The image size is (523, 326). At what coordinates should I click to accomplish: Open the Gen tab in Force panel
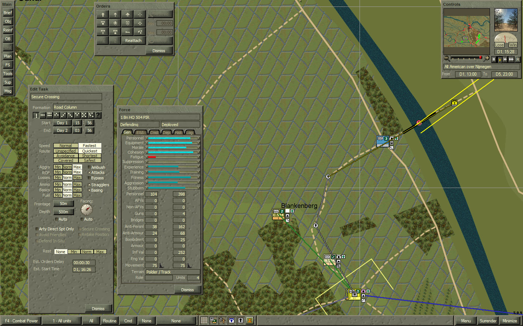pyautogui.click(x=127, y=132)
